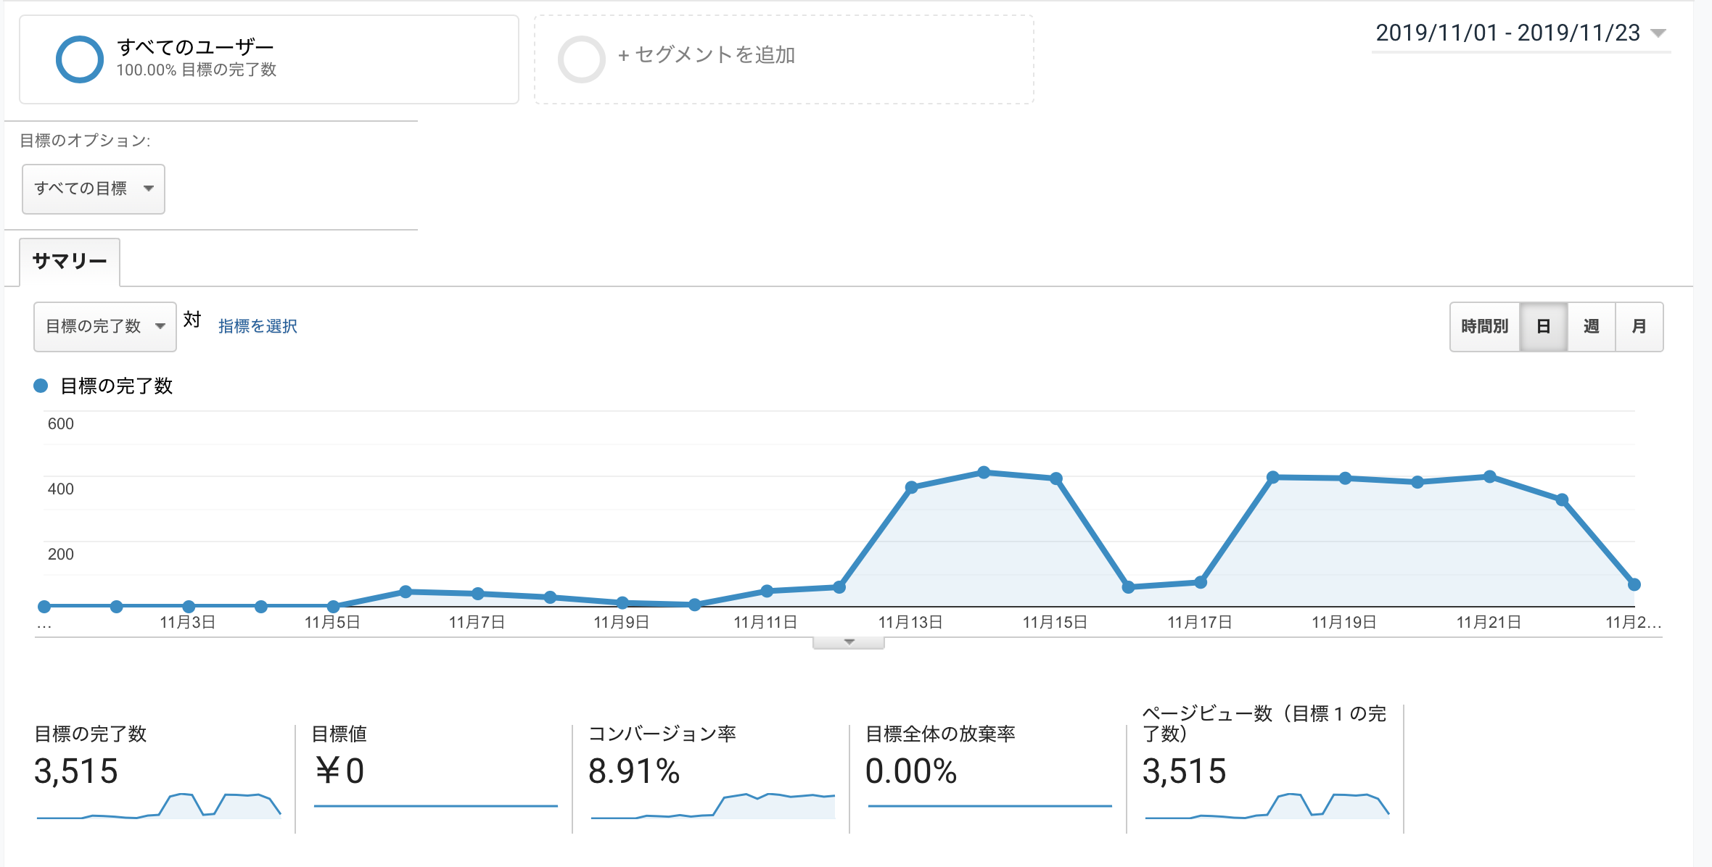Switch chart to 日 view

click(1543, 326)
